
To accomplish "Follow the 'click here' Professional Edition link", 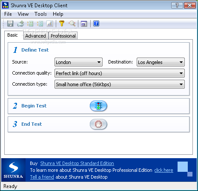I will pos(164,170).
